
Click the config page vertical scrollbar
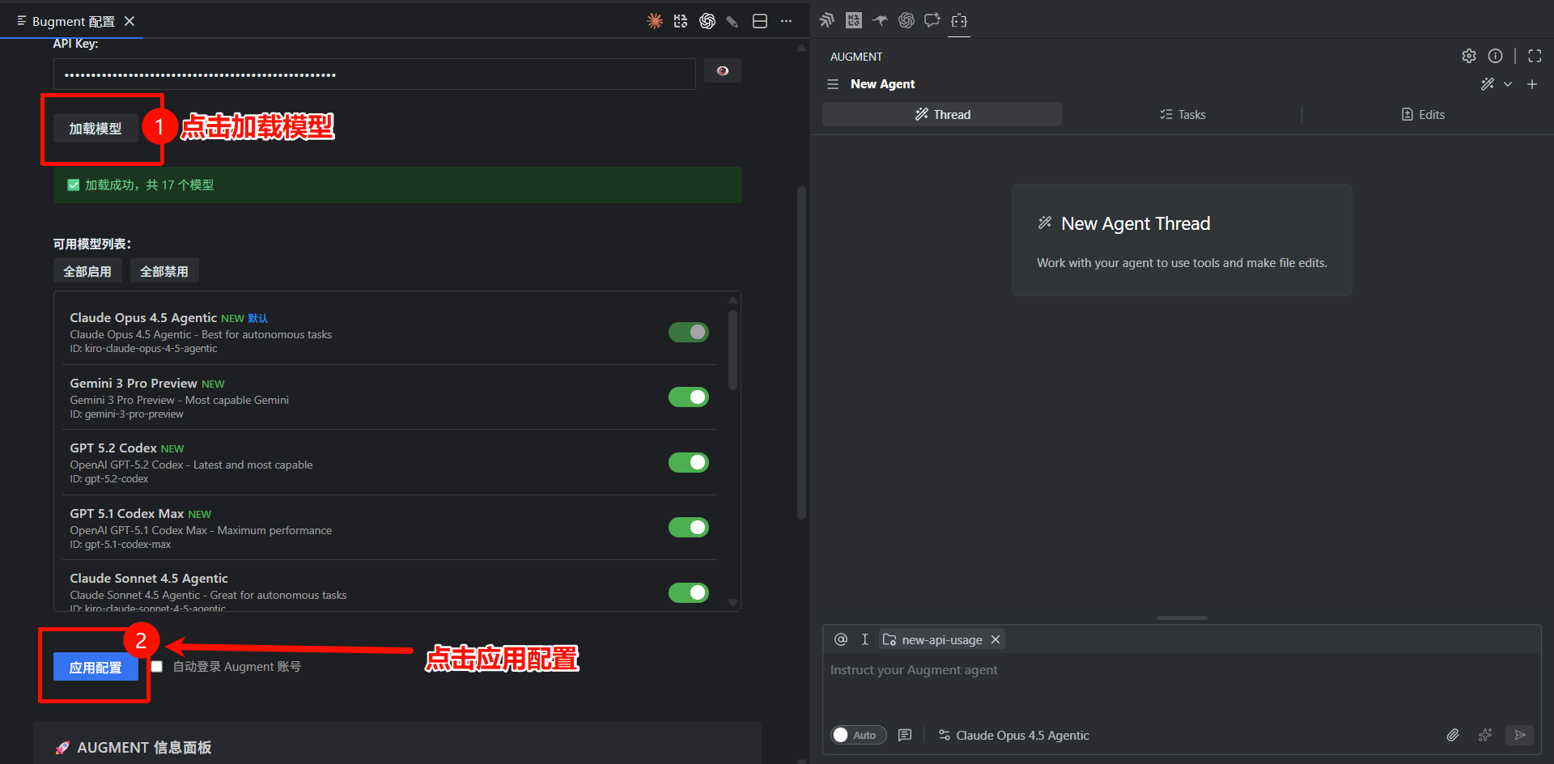[x=801, y=353]
